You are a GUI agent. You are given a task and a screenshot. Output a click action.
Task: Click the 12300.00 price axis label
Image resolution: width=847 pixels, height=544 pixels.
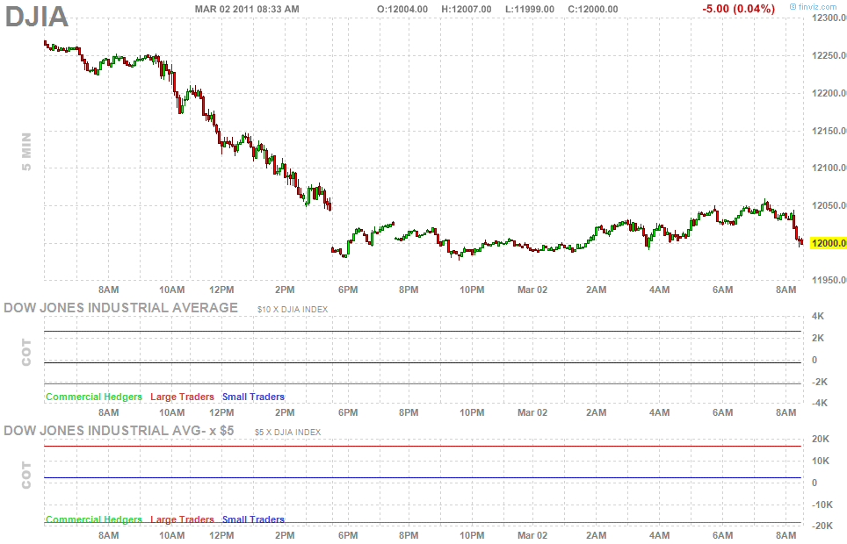coord(829,18)
